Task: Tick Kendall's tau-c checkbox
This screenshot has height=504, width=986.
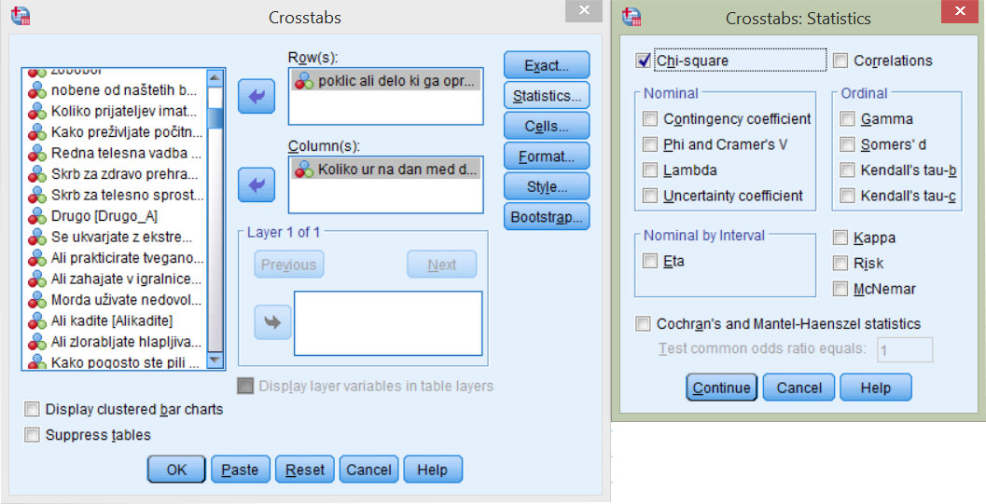Action: click(848, 196)
